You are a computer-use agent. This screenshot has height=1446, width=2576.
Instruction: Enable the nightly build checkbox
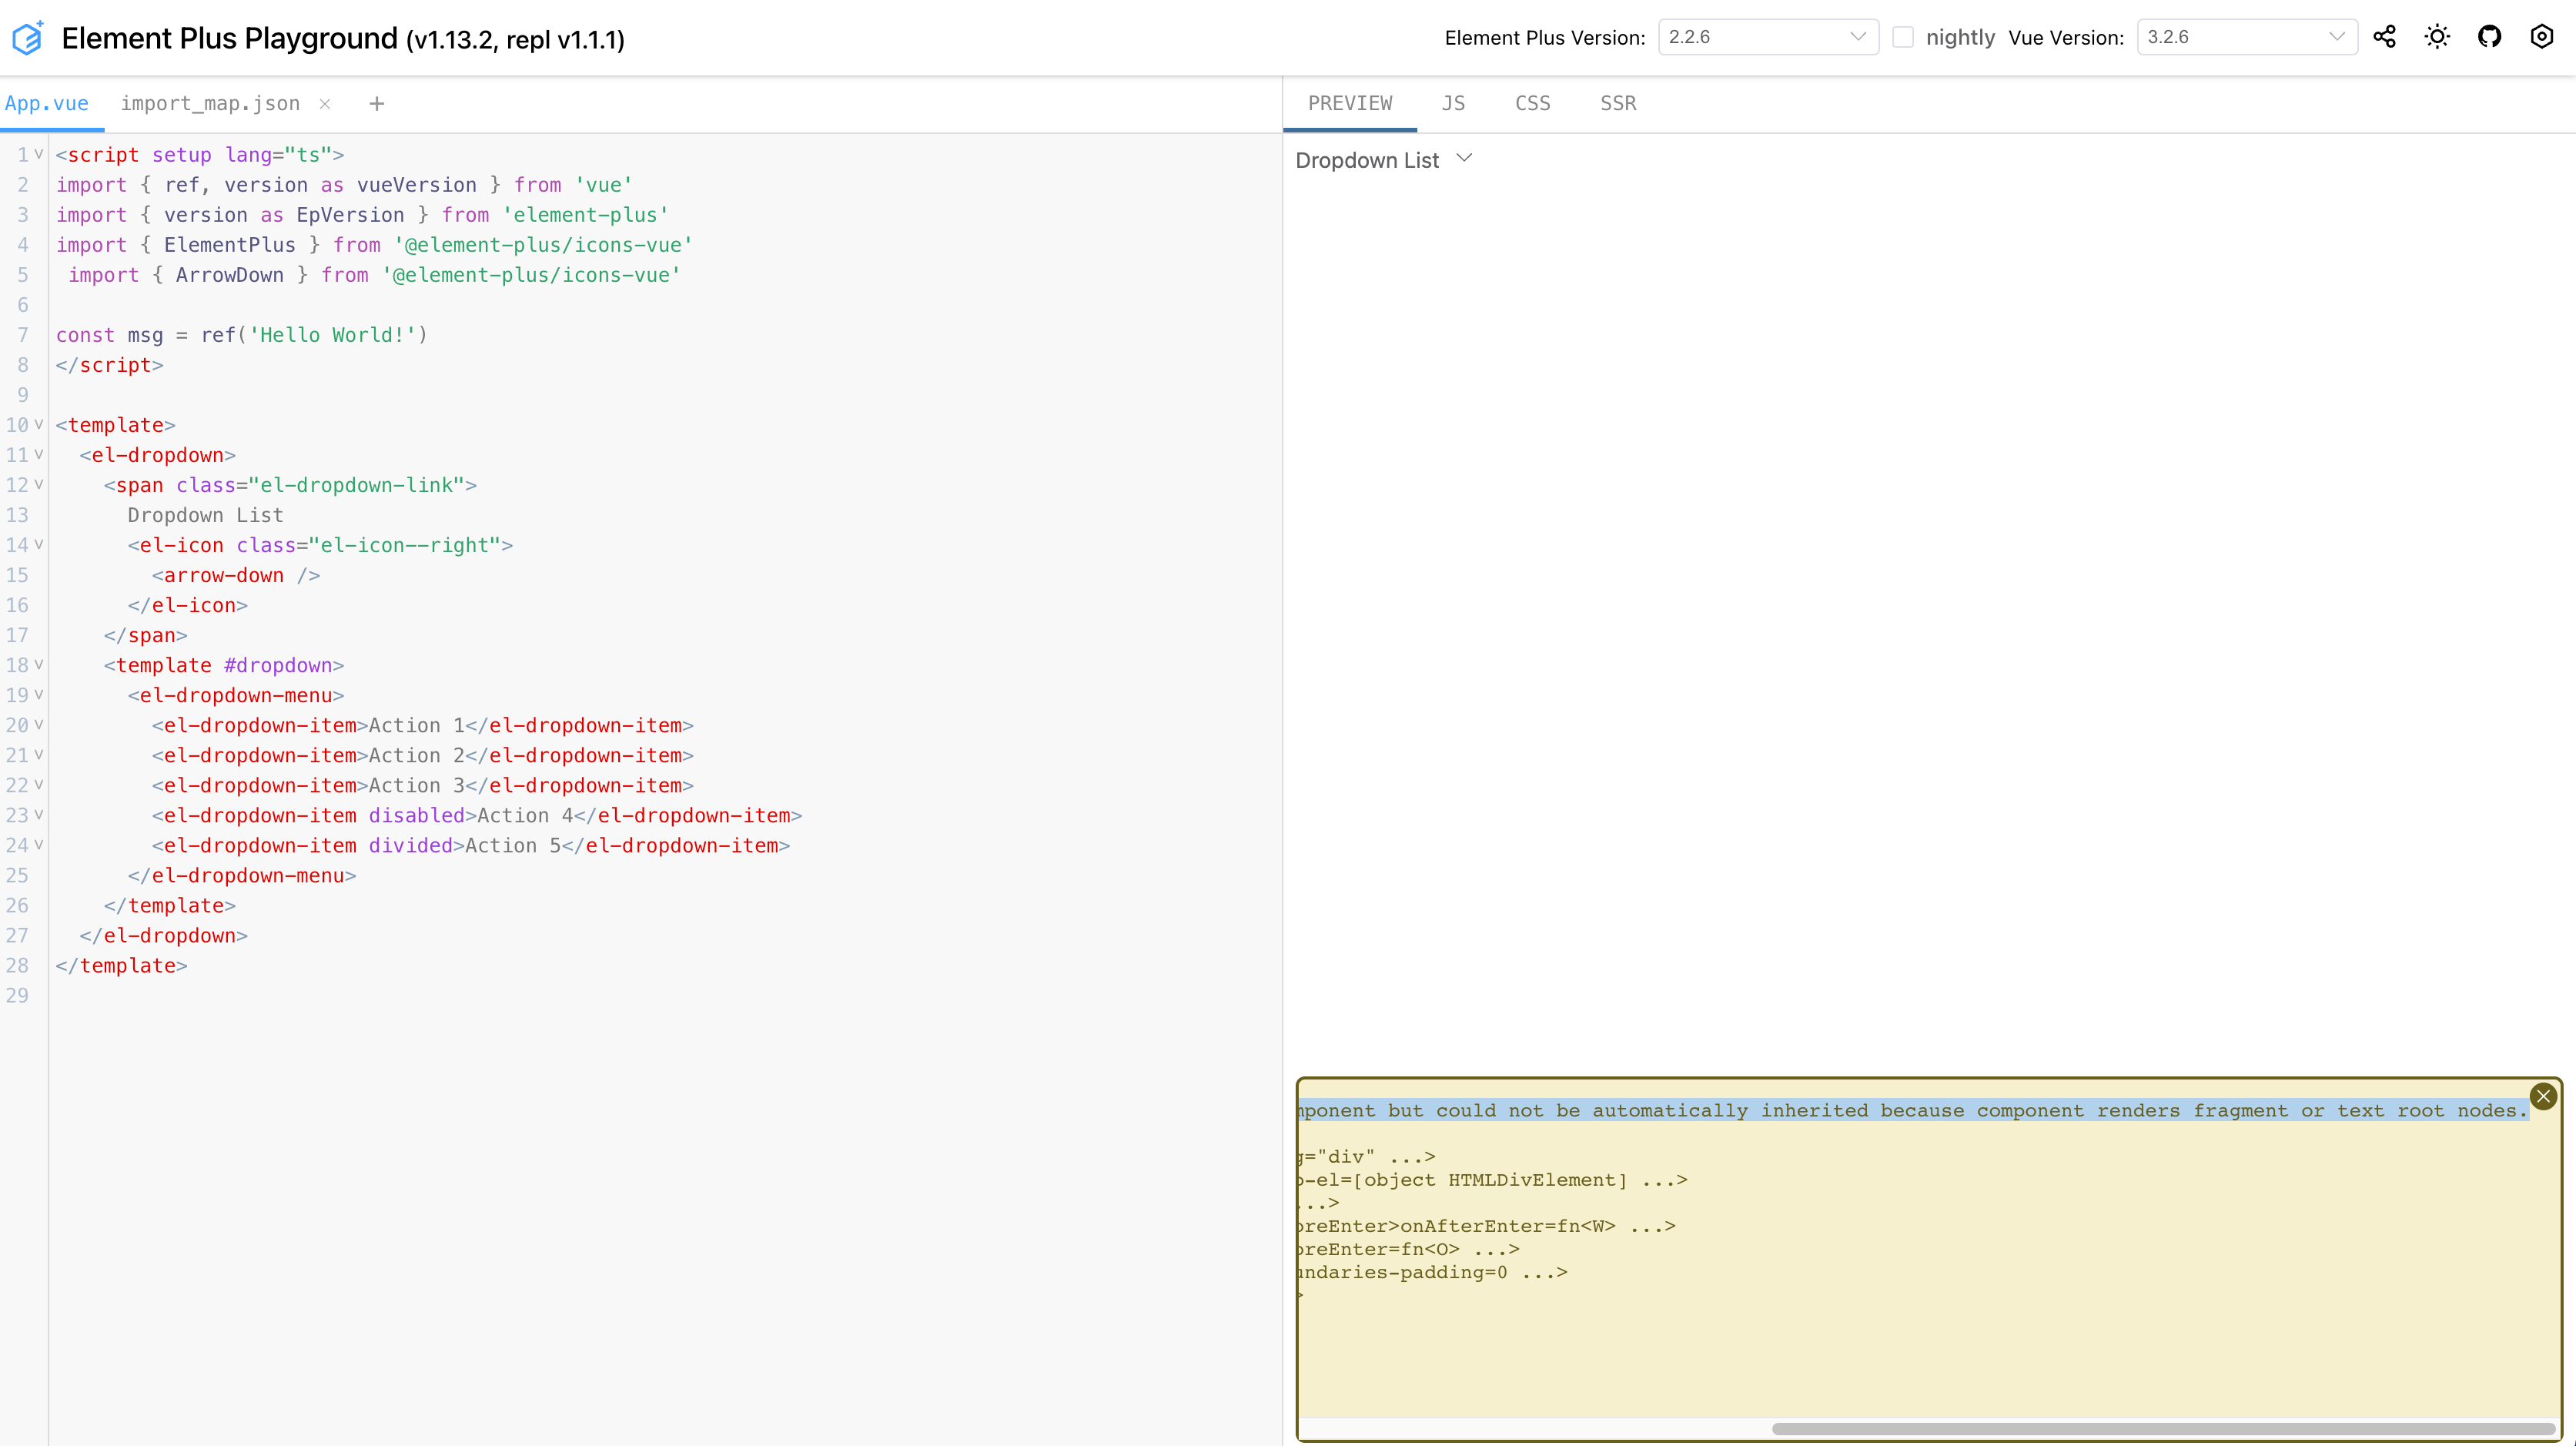click(x=1904, y=36)
